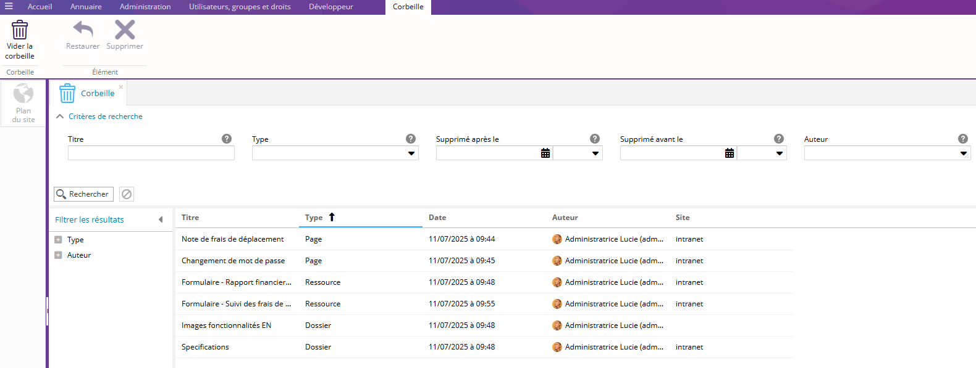Select the Specifications row
Screen dimensions: 976x368
pos(484,347)
